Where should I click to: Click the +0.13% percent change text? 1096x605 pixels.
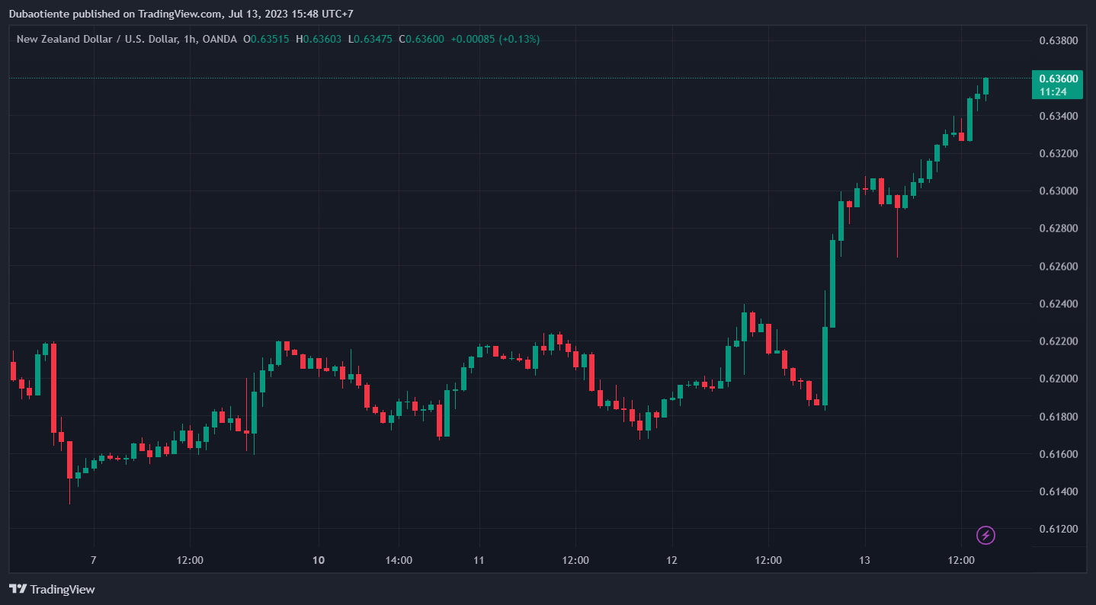pyautogui.click(x=519, y=39)
